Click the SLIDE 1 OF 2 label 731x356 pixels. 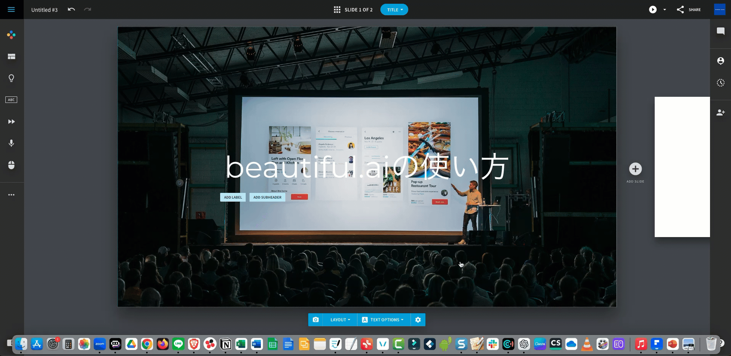(359, 10)
